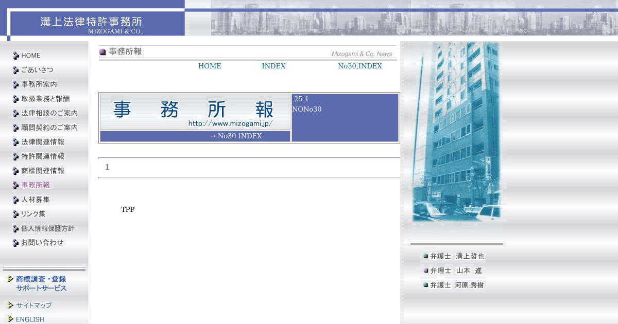Screen dimensions: 618x324
Task: Click green dot icon beside 河原 秀樹
Action: 426,285
